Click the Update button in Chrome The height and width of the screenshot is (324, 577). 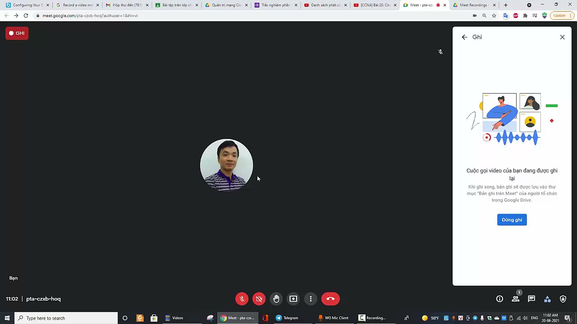pos(559,15)
